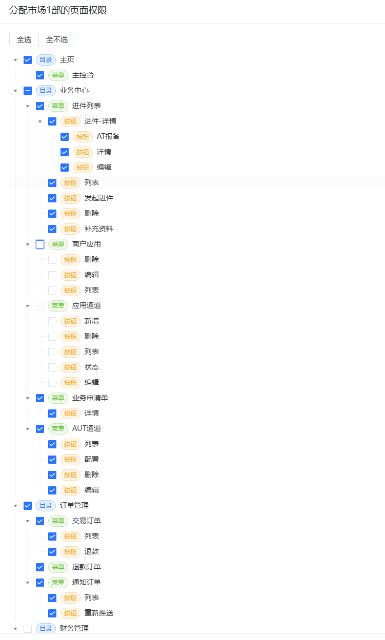Click the 目录 tag beside 财务管理

tap(46, 629)
